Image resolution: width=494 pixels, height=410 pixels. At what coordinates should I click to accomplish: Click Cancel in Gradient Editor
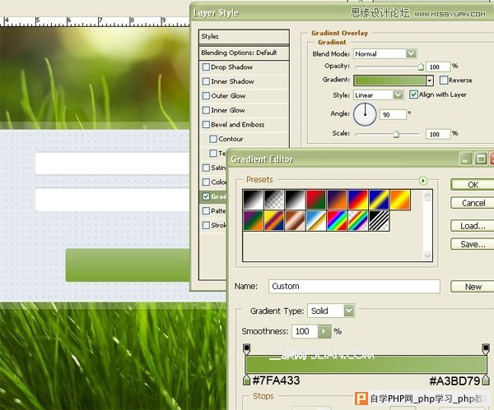pos(473,203)
